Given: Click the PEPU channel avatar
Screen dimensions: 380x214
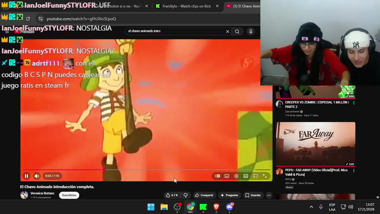Looking at the screenshot, I should (279, 172).
